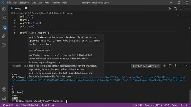Click the main.py breadcrumb item
191x107 pixels.
click(68, 13)
